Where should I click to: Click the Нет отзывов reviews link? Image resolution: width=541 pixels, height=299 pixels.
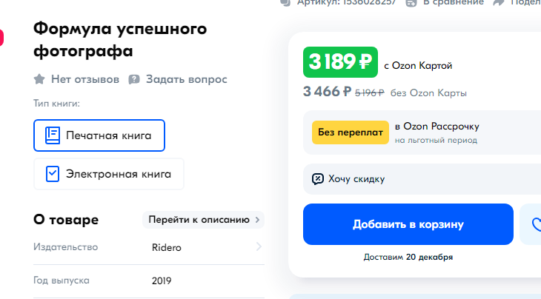point(84,79)
